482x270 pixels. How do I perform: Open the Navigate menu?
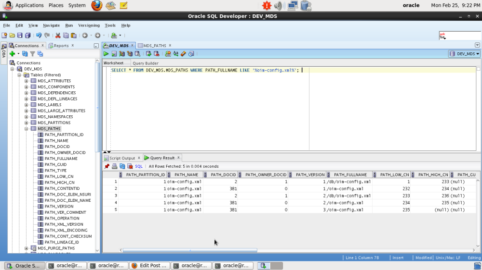point(52,25)
